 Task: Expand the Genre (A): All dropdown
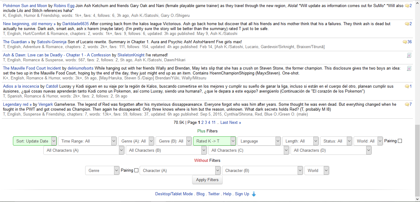136,141
